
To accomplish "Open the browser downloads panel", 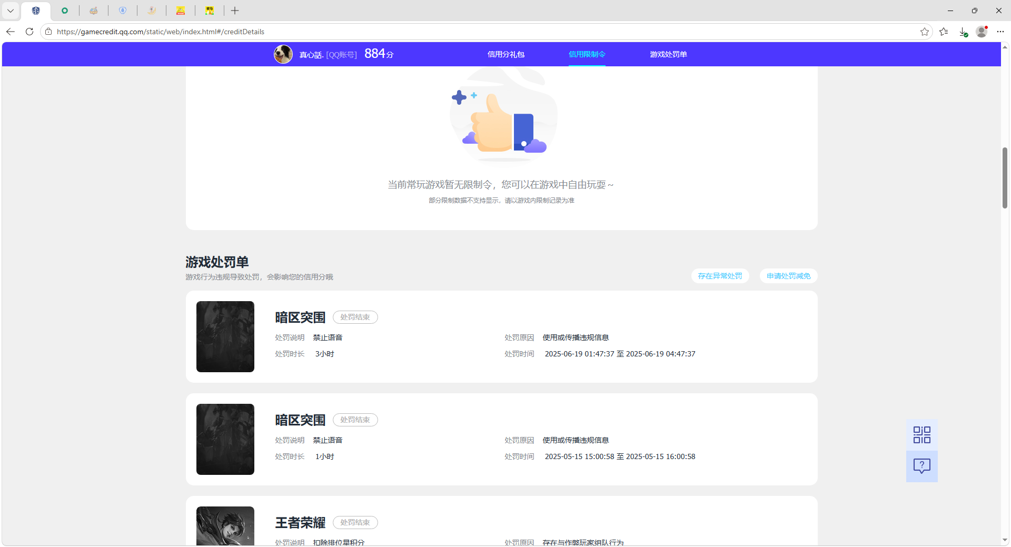I will tap(963, 32).
